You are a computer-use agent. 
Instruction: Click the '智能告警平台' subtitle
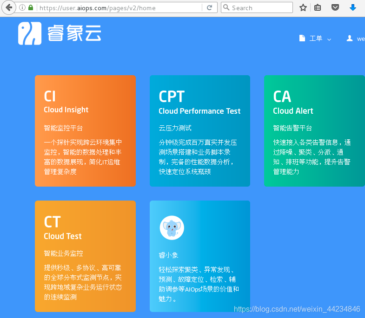point(292,128)
